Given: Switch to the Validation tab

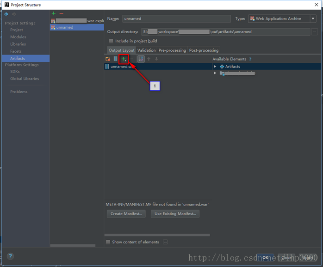Looking at the screenshot, I should pyautogui.click(x=147, y=50).
